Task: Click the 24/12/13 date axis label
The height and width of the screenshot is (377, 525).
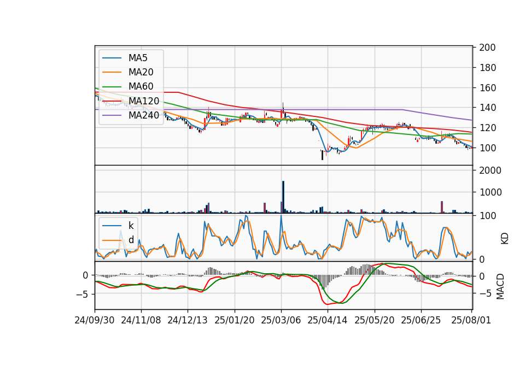Action: (188, 320)
